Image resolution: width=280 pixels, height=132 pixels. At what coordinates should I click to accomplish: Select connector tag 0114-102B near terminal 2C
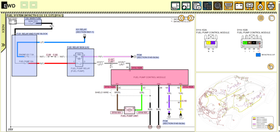(x=110, y=87)
